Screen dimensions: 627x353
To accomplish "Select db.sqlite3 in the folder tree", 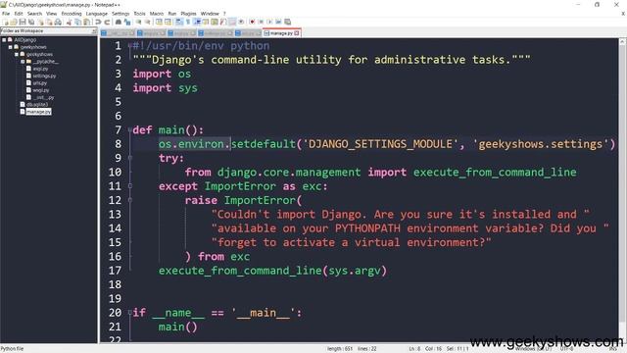I will (37, 105).
